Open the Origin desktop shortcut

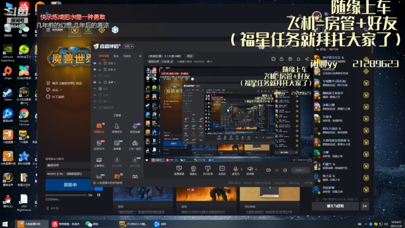pyautogui.click(x=8, y=72)
